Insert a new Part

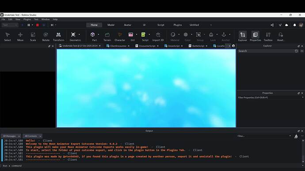pos(92,37)
